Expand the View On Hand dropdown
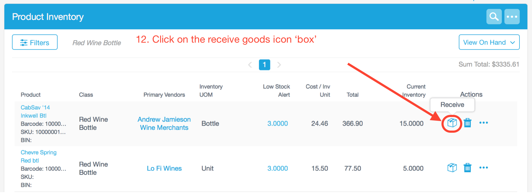The image size is (532, 194). tap(489, 42)
